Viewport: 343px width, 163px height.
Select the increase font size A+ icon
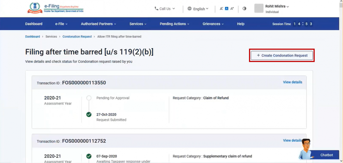[x=232, y=8]
